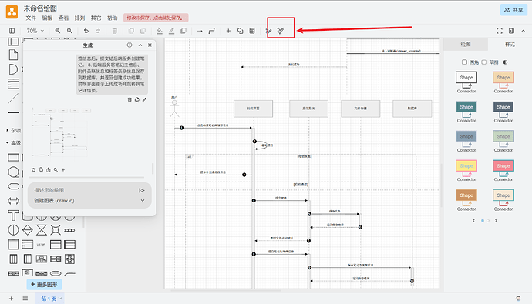Pick the double-headed arrow shape in sidebar
The width and height of the screenshot is (532, 304).
point(13,201)
